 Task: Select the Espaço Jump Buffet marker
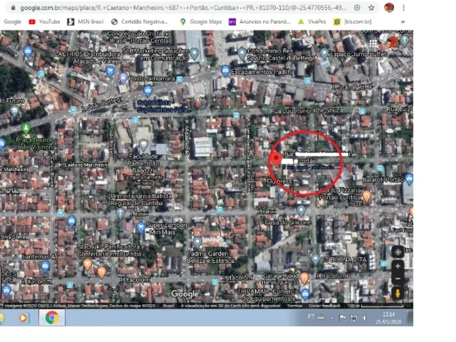[x=324, y=54]
